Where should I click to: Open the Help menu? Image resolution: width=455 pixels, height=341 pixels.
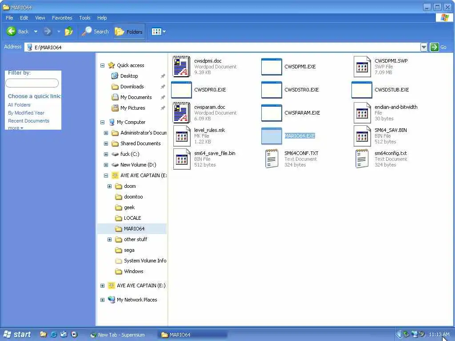[x=102, y=18]
